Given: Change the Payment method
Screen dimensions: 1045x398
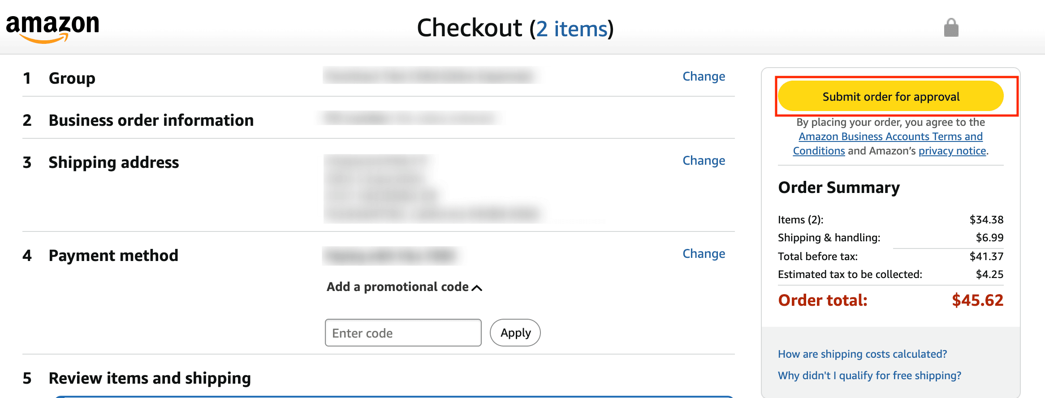Looking at the screenshot, I should pyautogui.click(x=704, y=253).
